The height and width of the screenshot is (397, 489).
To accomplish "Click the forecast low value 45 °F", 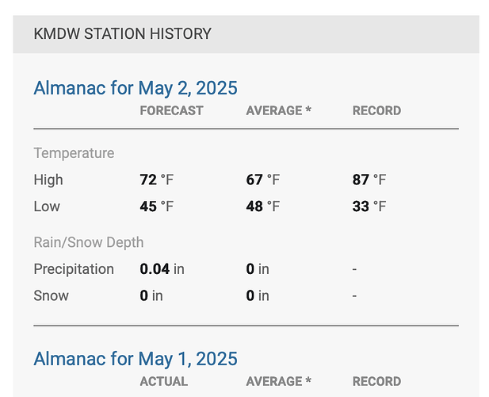I will click(x=157, y=206).
